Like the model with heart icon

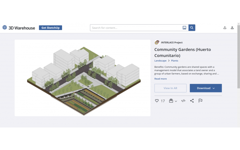[157, 101]
